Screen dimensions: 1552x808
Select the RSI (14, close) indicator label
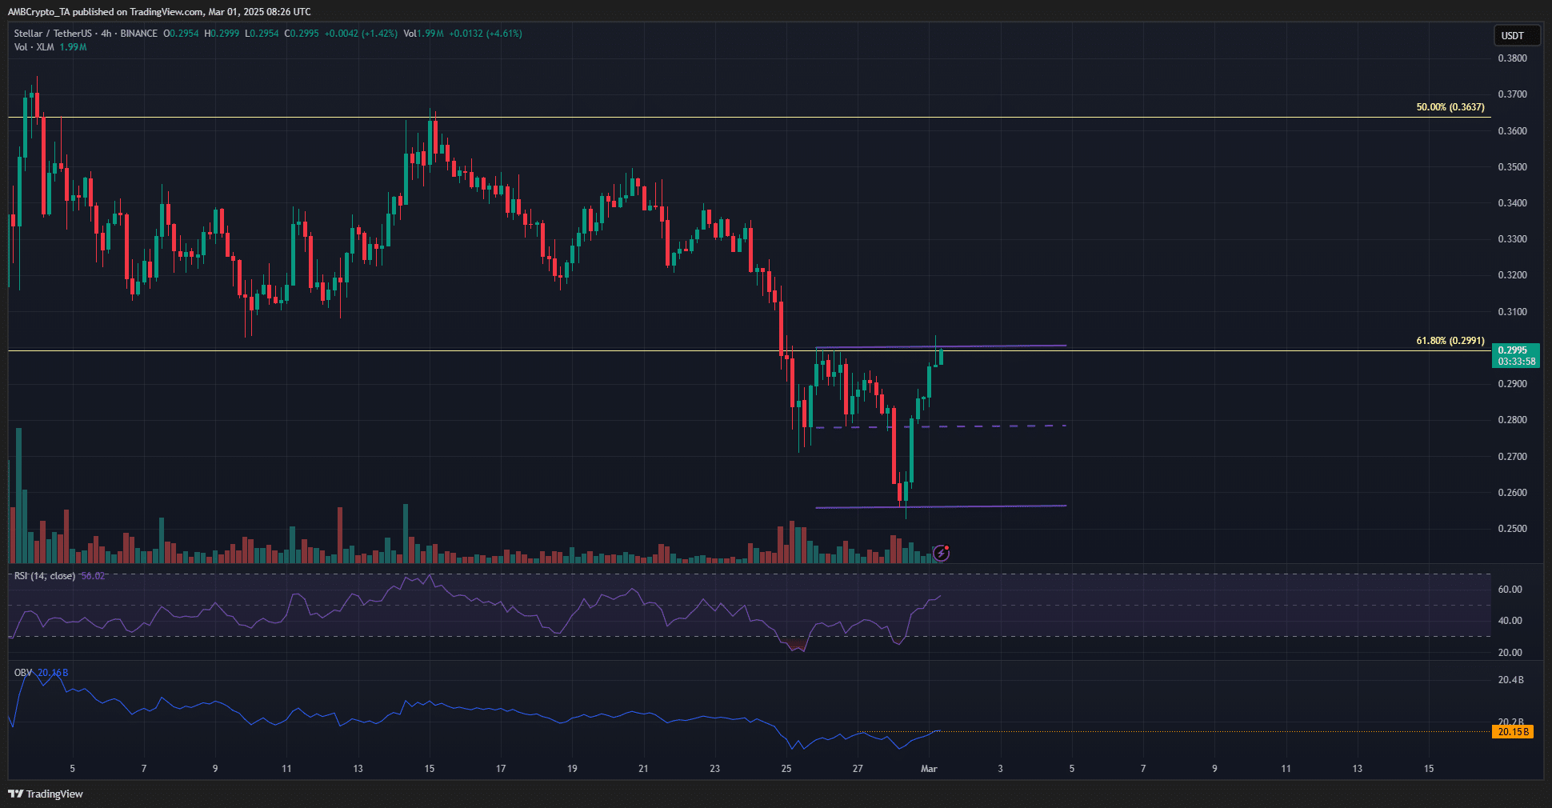point(45,576)
